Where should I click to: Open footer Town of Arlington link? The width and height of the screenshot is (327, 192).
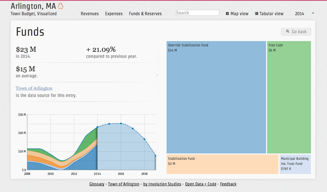[x=124, y=184]
